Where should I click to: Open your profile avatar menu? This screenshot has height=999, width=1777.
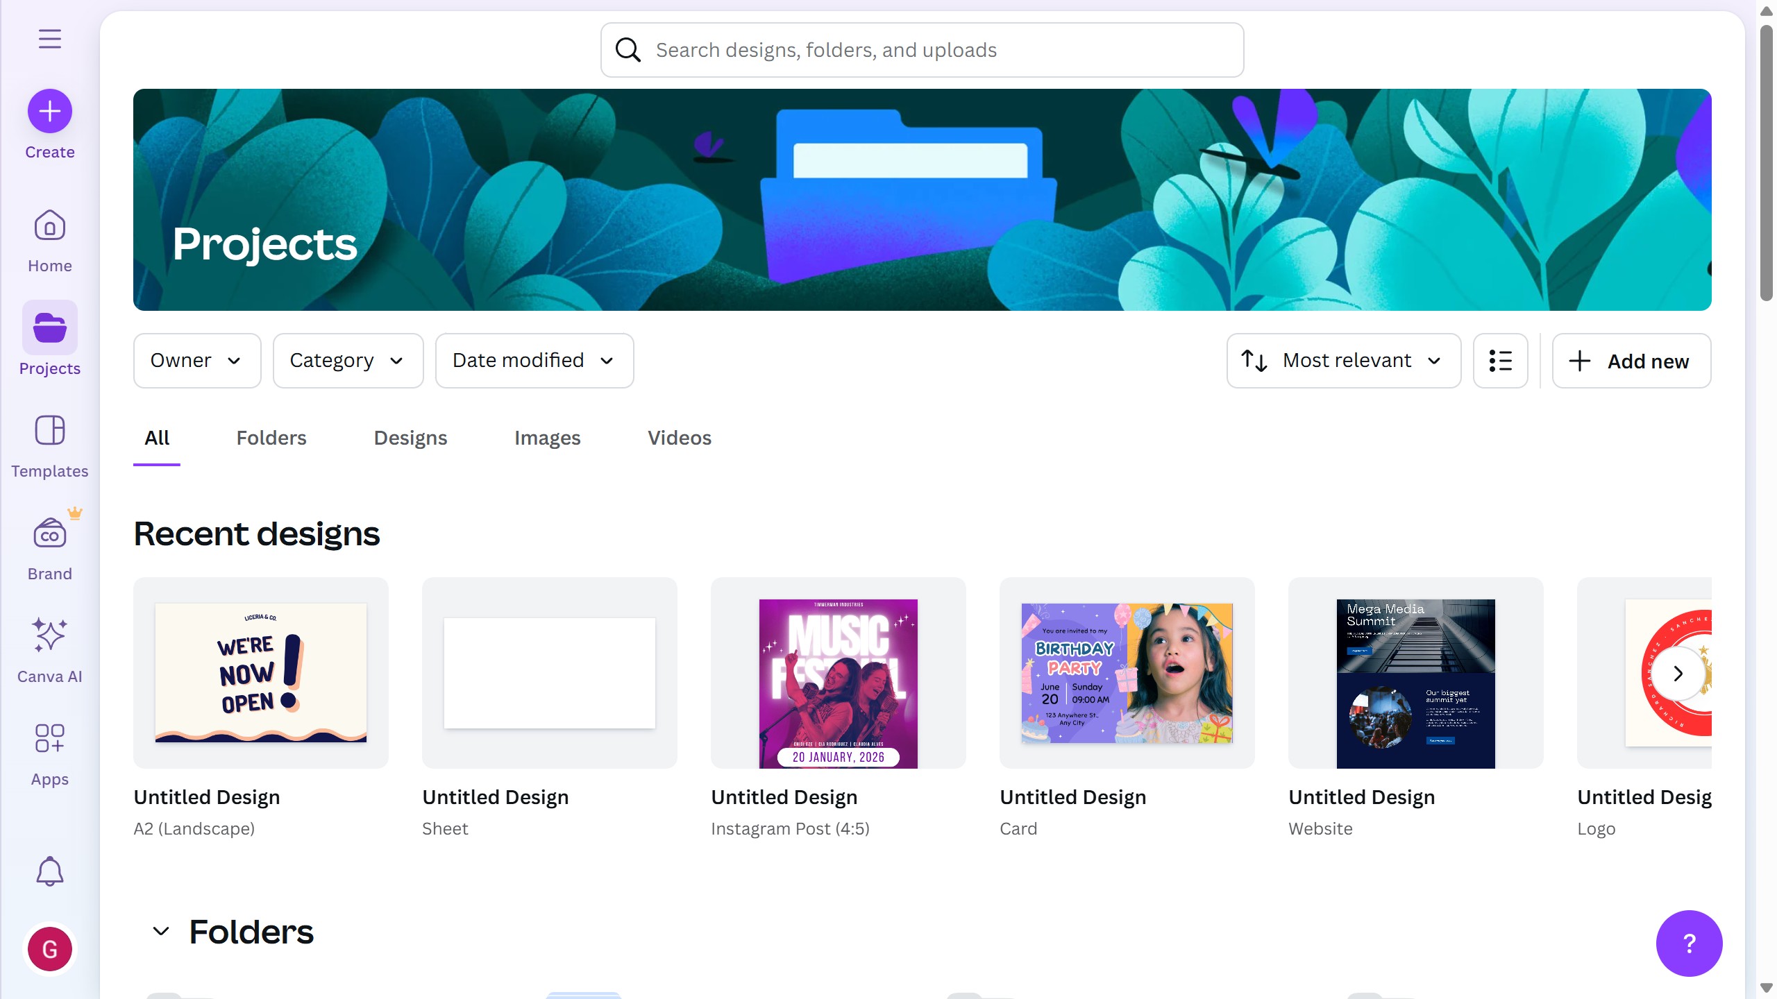pyautogui.click(x=49, y=949)
